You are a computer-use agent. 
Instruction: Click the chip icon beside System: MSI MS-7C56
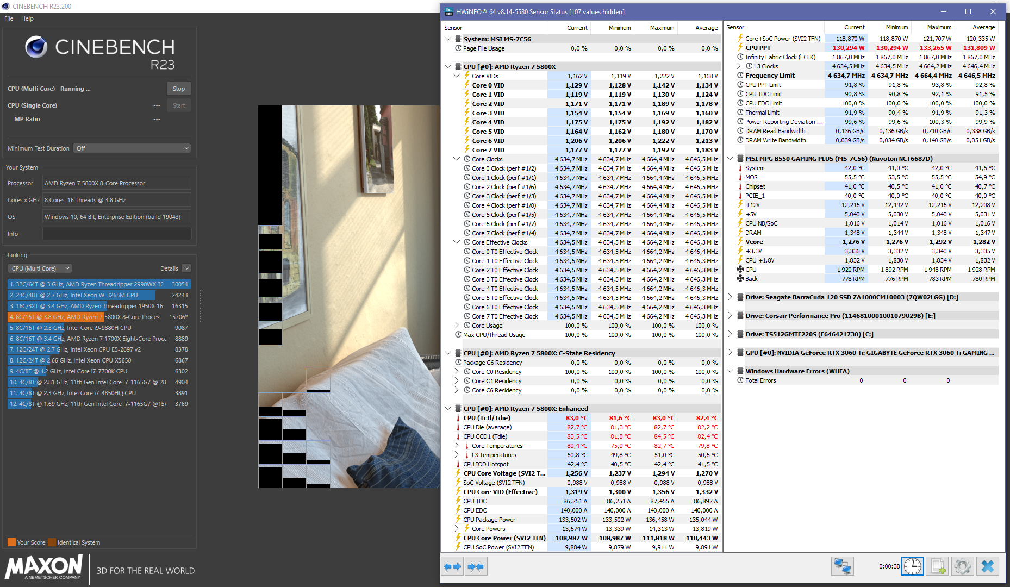458,39
